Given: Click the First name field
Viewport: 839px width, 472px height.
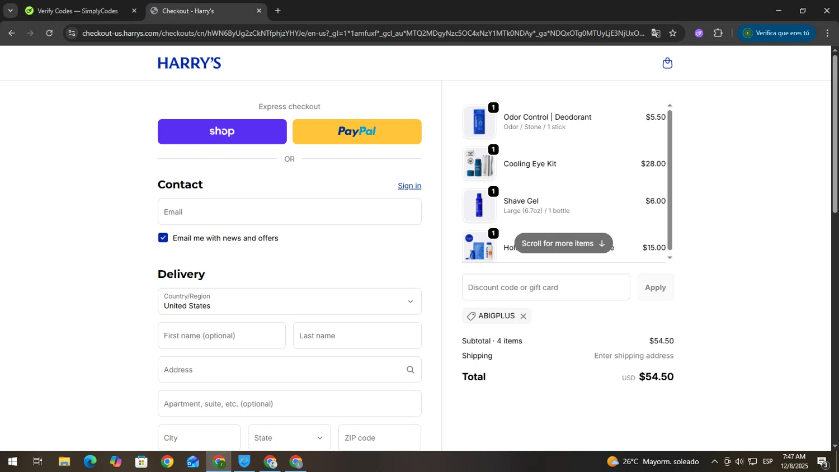Looking at the screenshot, I should [x=221, y=336].
